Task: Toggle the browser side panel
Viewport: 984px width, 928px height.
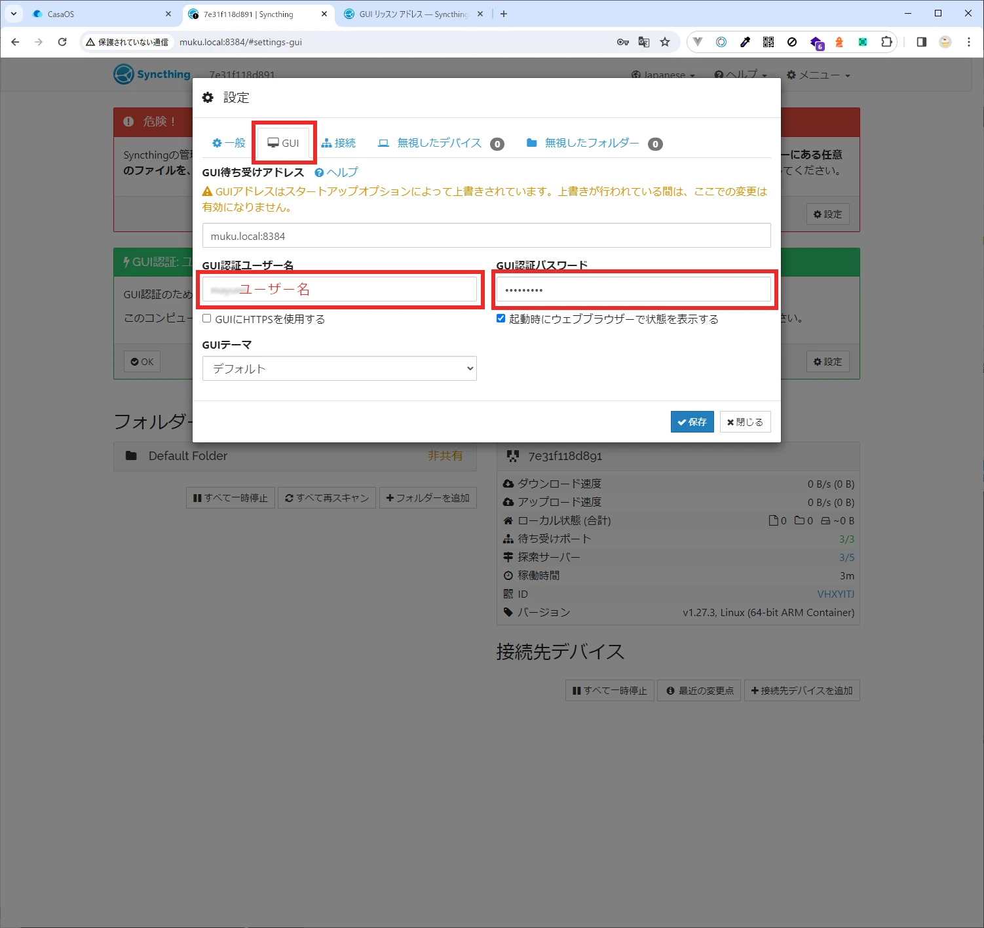Action: pyautogui.click(x=921, y=42)
